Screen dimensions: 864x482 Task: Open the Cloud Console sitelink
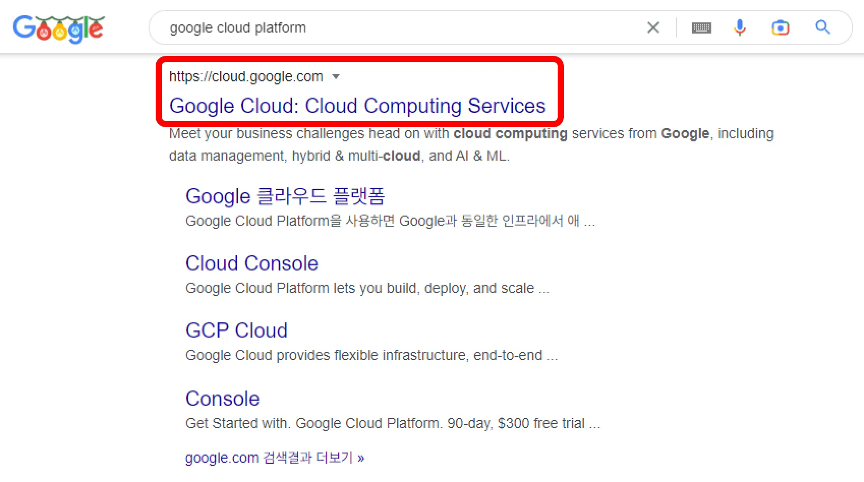tap(252, 263)
